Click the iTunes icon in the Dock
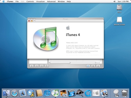Image resolution: width=131 pixels, height=98 pixels. pos(55,93)
